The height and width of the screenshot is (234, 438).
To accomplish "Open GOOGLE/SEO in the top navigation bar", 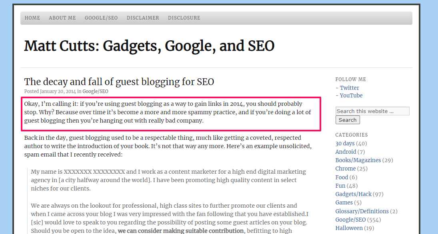I will point(101,18).
